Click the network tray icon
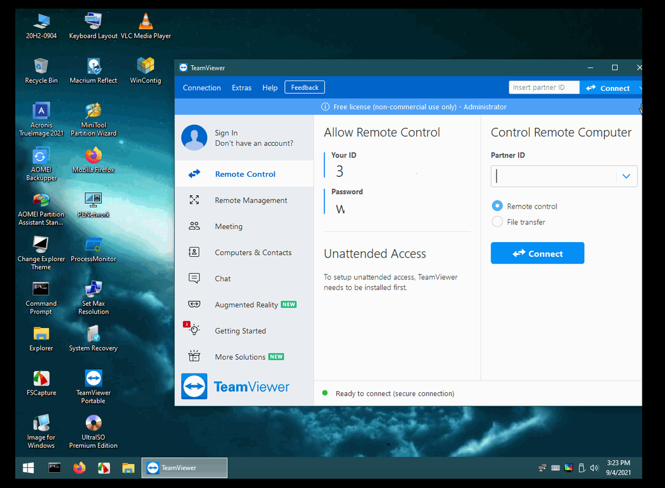This screenshot has height=488, width=665. coord(542,468)
